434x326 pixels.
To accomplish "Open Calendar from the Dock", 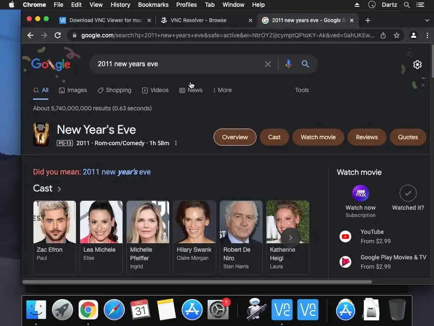I will click(140, 309).
